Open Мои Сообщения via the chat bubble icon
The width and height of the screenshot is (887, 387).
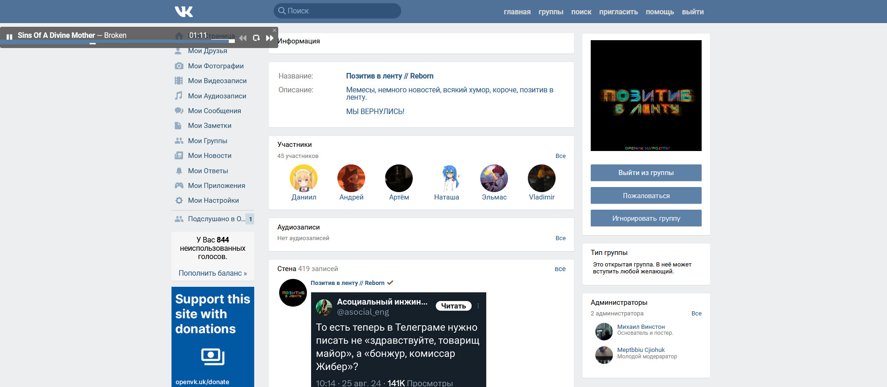179,111
